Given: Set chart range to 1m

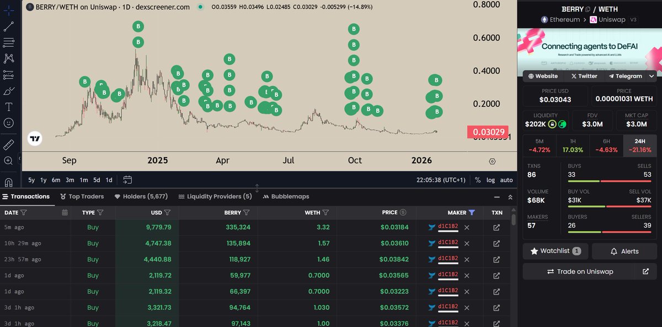Looking at the screenshot, I should [84, 180].
